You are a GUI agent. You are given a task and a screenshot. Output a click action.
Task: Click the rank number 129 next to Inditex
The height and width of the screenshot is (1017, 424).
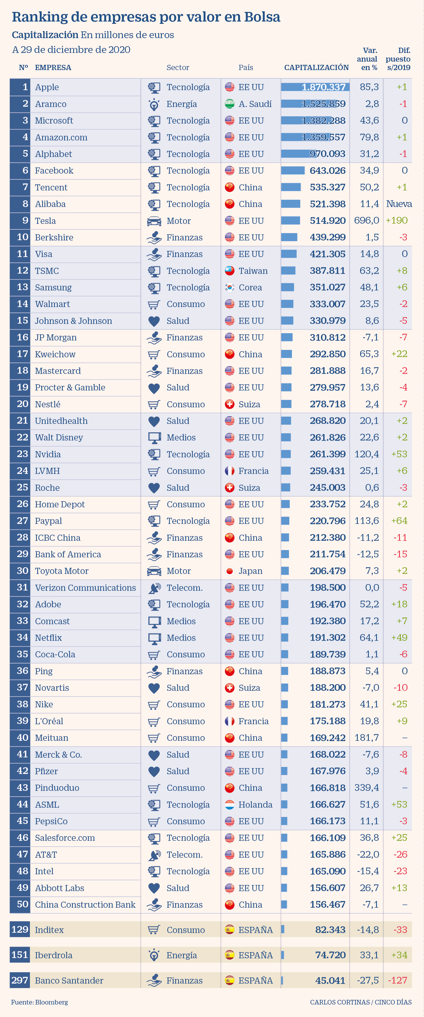point(20,930)
